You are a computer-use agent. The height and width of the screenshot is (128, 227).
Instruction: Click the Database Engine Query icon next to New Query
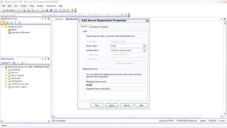pyautogui.click(x=19, y=10)
